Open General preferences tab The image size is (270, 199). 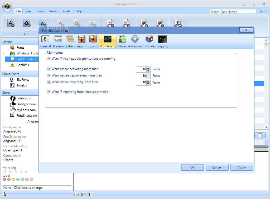[45, 41]
